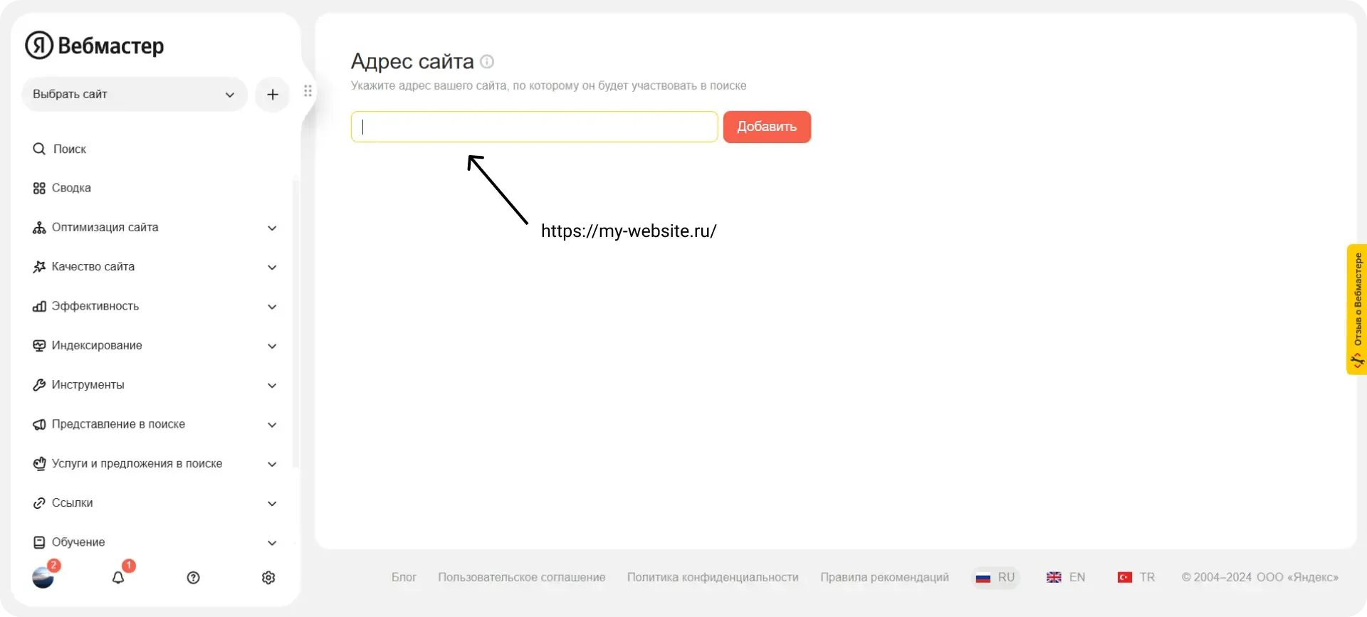This screenshot has width=1367, height=617.
Task: Open the user avatar profile
Action: pos(43,577)
